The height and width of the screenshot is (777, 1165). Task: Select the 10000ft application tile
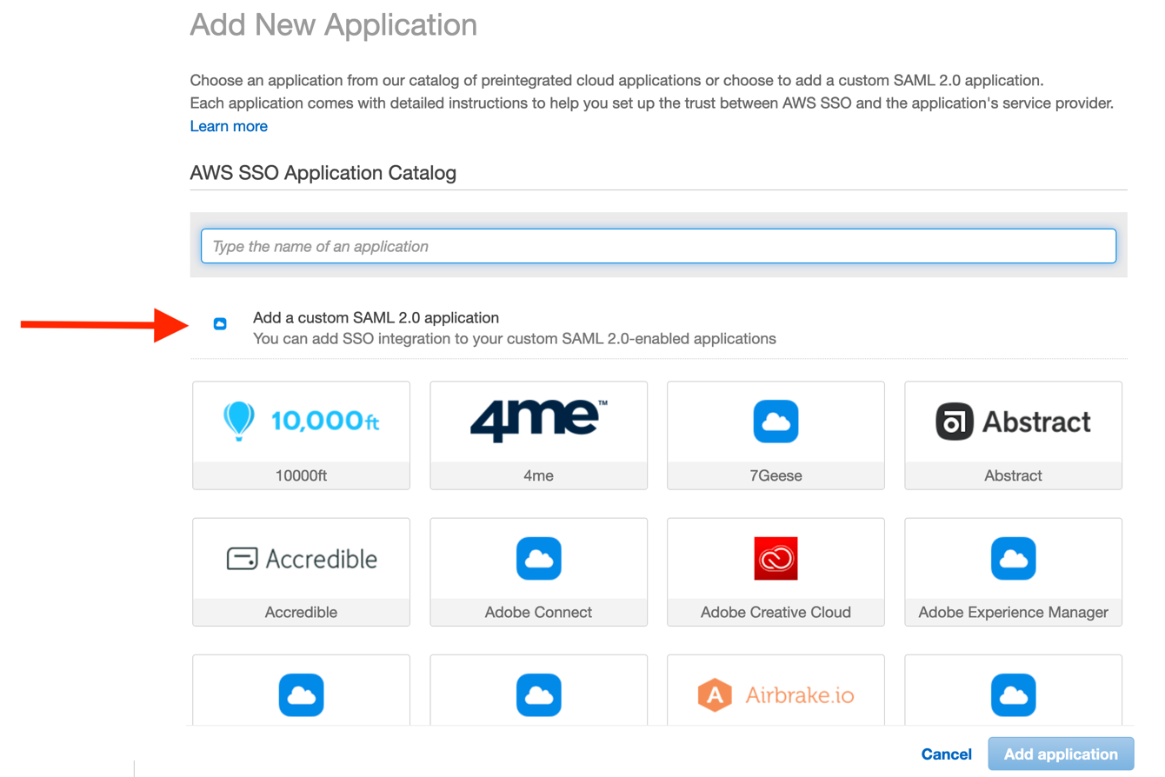[301, 435]
